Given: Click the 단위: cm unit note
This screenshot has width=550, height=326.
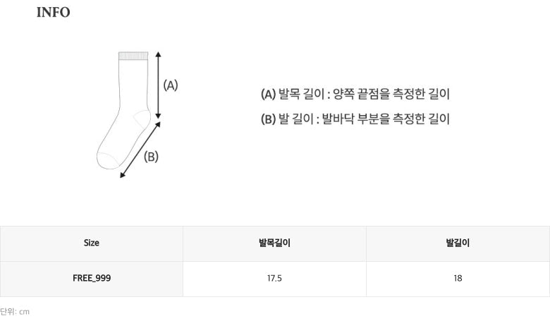Looking at the screenshot, I should pos(15,311).
